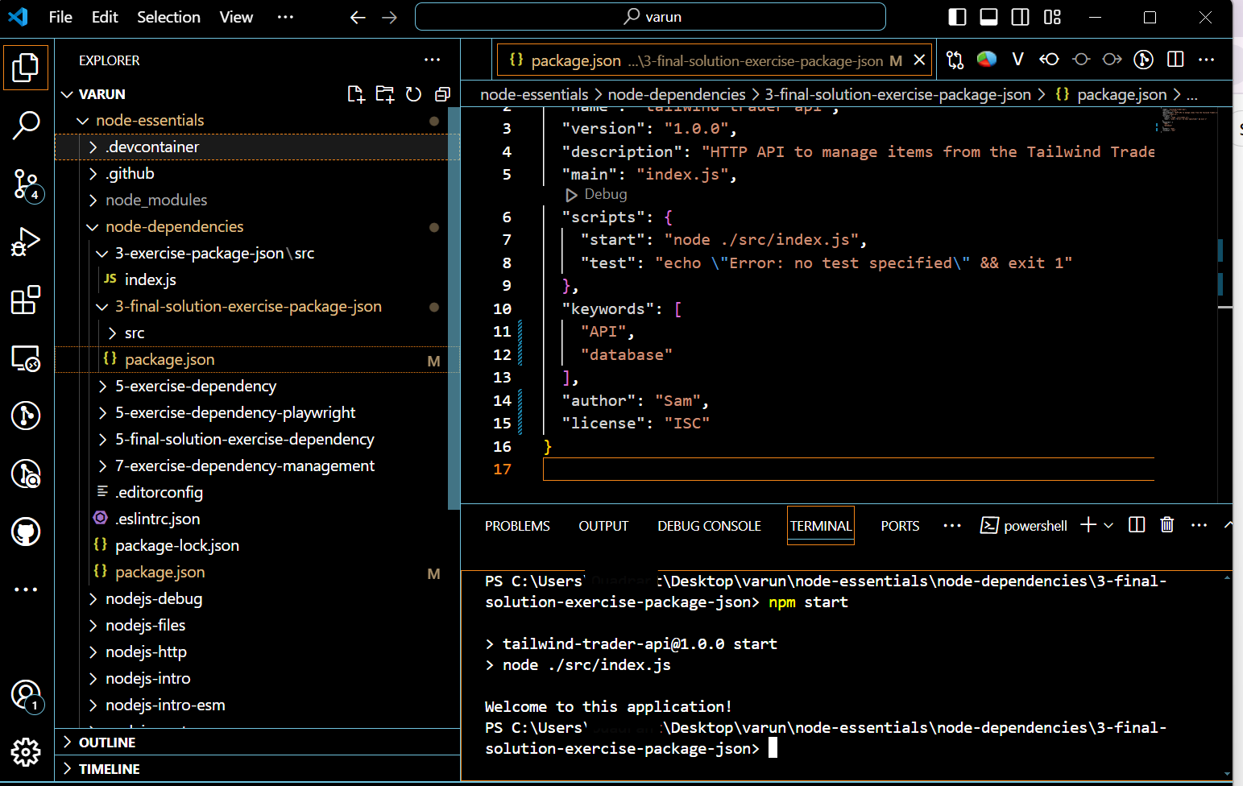
Task: Open the Extensions view
Action: tap(26, 300)
